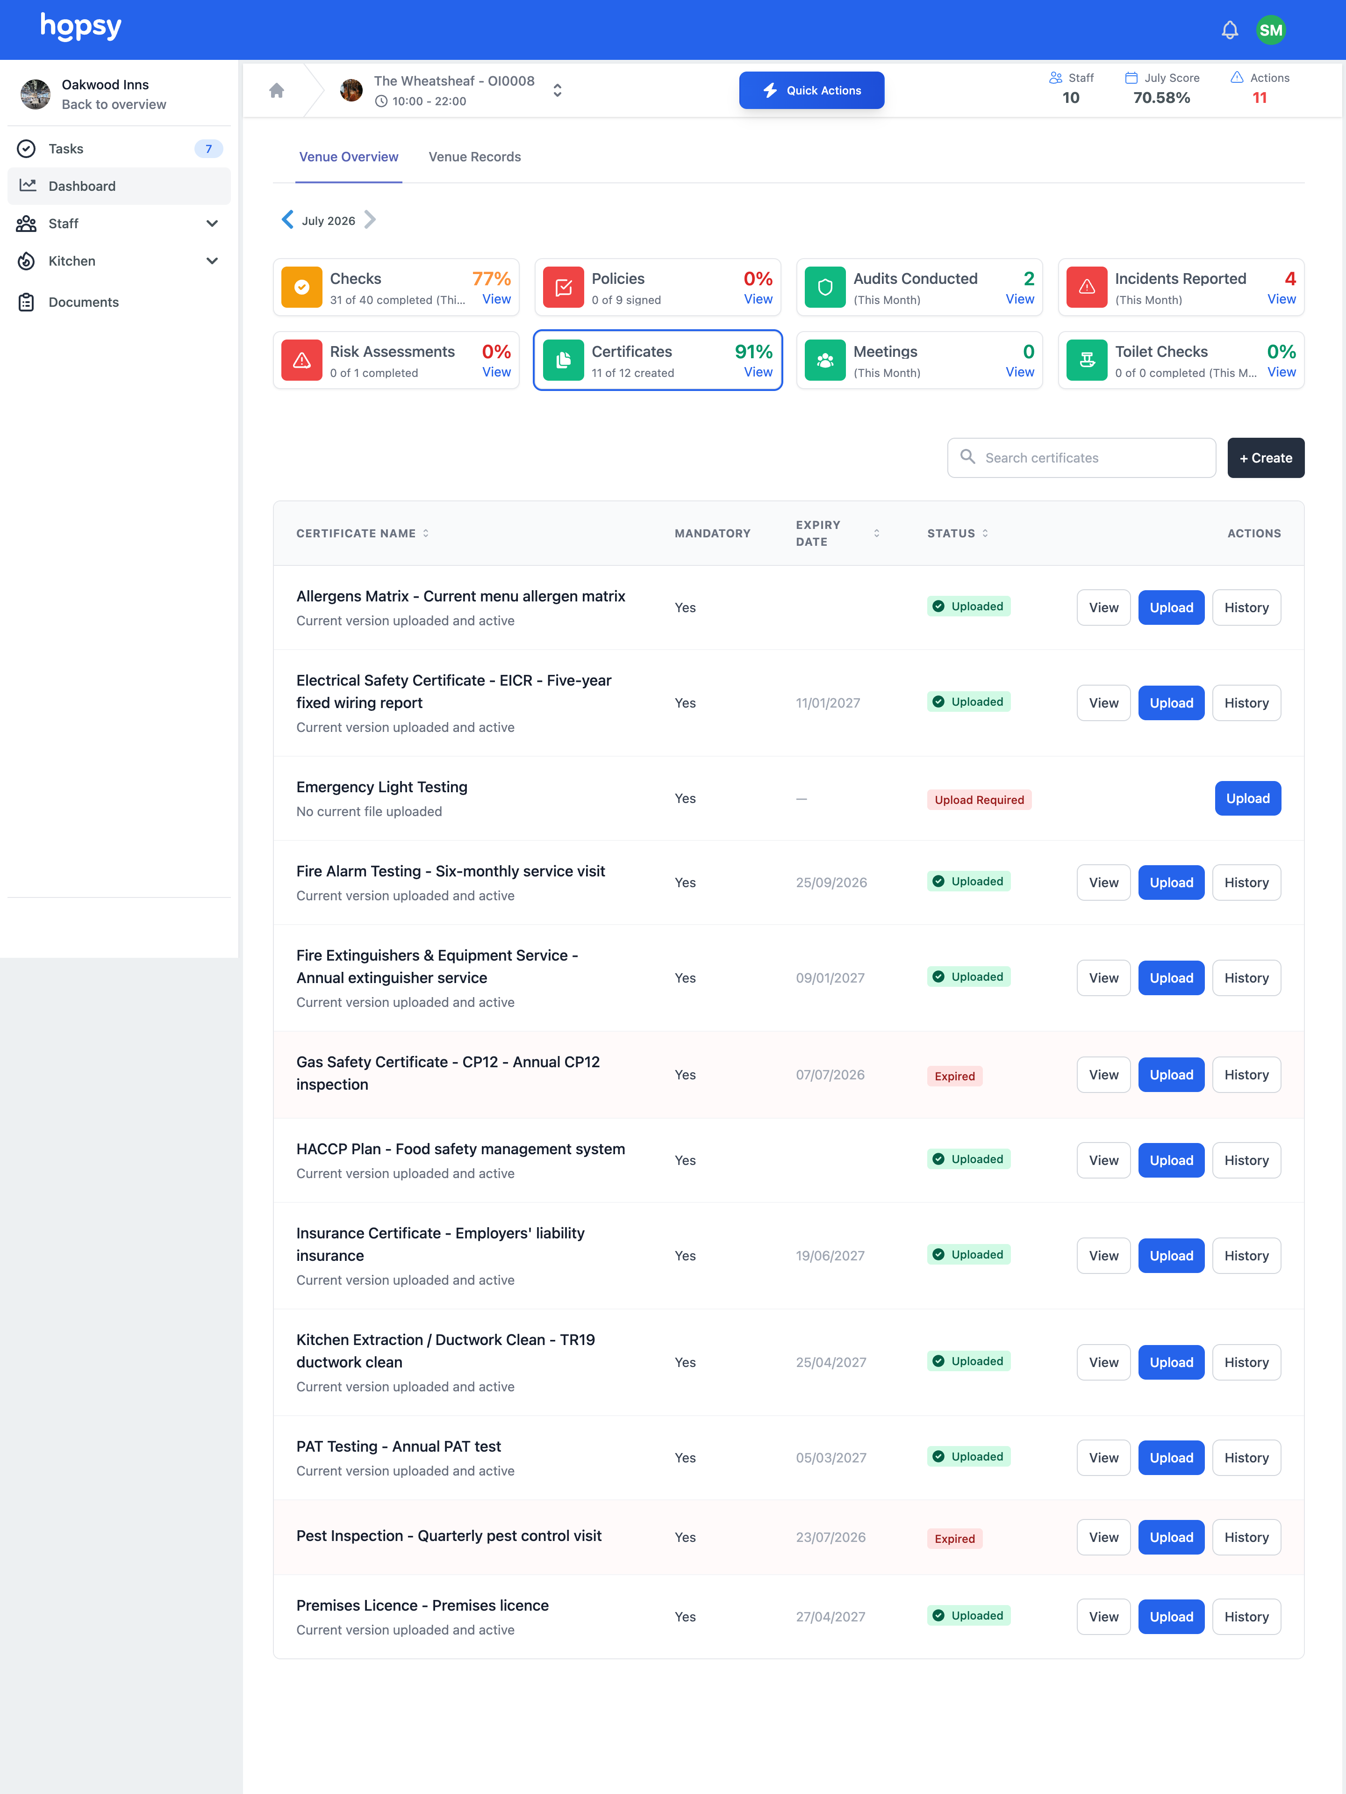
Task: Expand the Kitchen sidebar submenu chevron
Action: [212, 261]
